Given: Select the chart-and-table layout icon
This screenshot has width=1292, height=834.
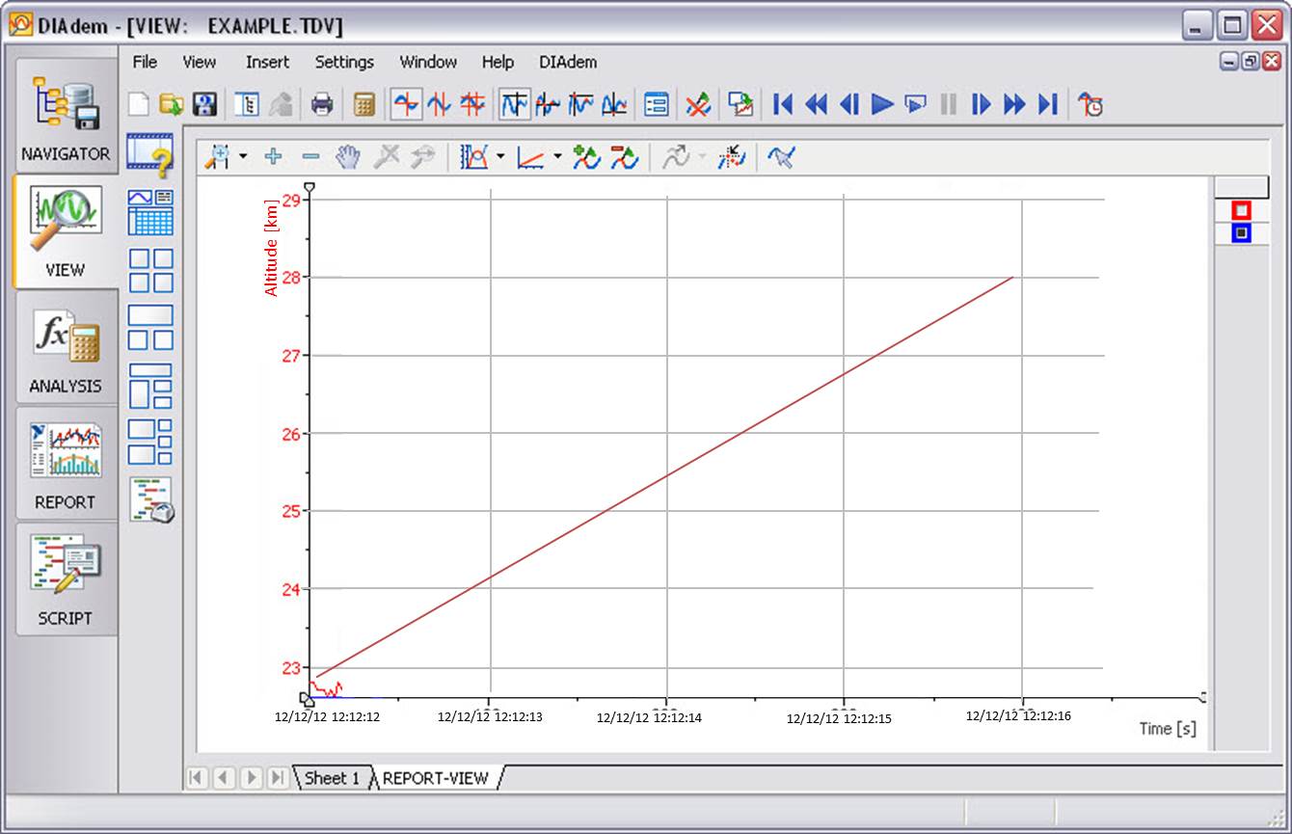Looking at the screenshot, I should click(x=150, y=212).
